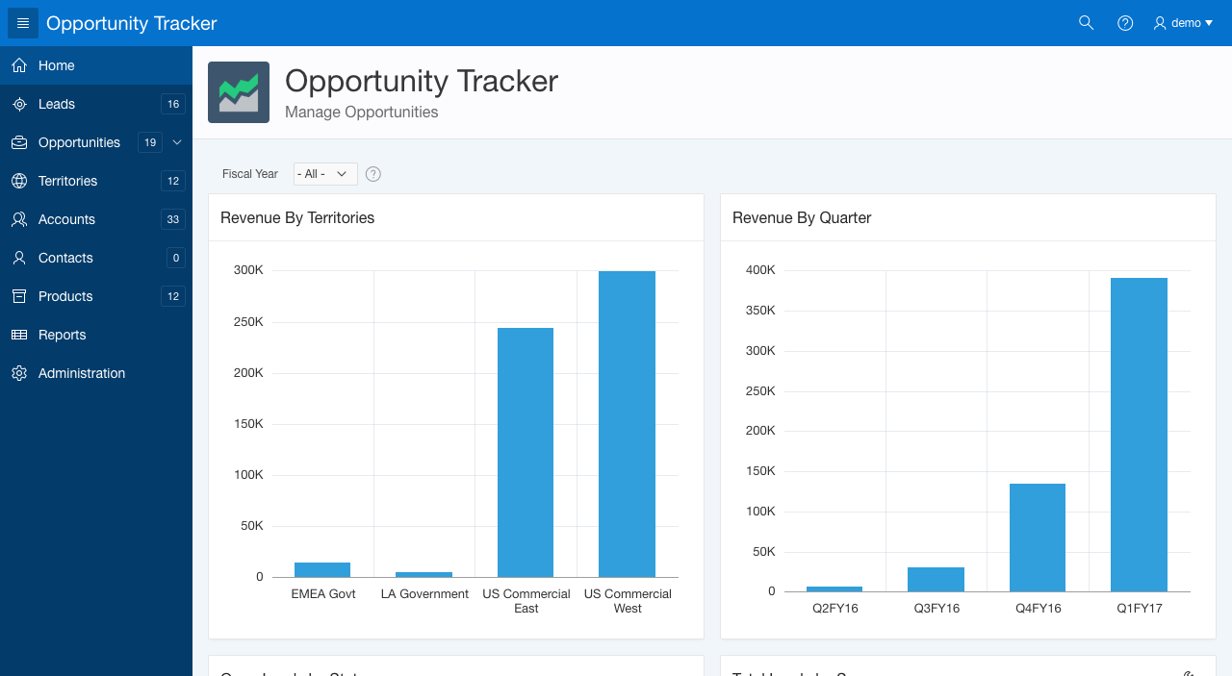Click the Products box icon in sidebar

click(x=19, y=296)
